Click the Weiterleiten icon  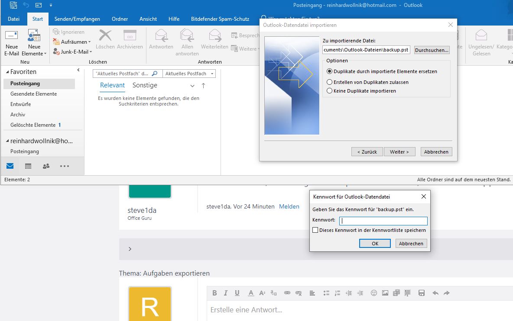coord(214,35)
